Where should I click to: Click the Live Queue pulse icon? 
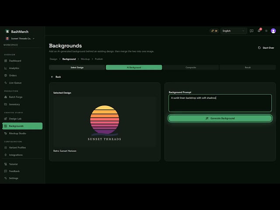[6, 83]
